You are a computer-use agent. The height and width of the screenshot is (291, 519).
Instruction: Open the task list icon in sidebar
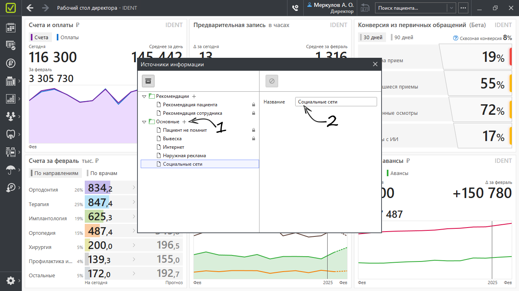(11, 45)
